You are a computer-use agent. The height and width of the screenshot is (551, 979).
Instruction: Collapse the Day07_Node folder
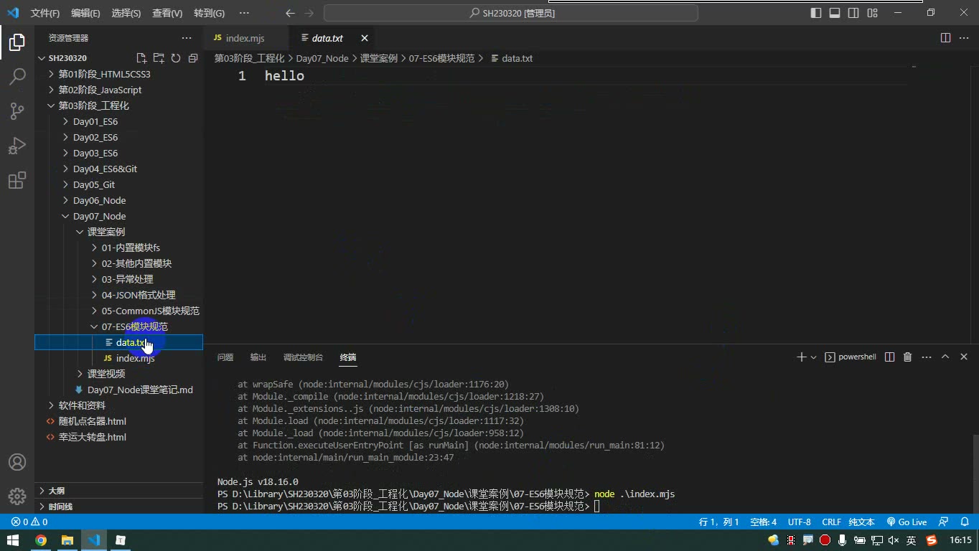click(99, 216)
